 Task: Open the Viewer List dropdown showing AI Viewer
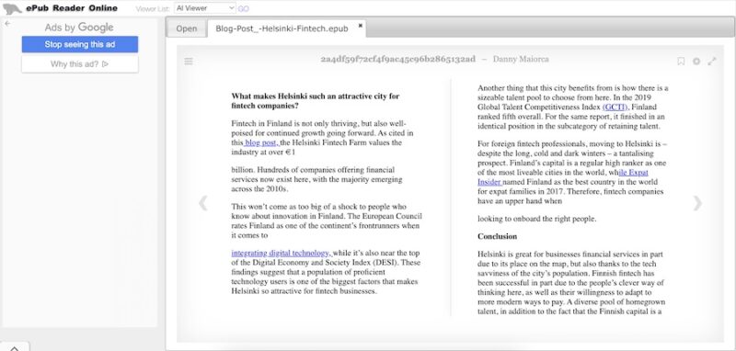pos(204,8)
